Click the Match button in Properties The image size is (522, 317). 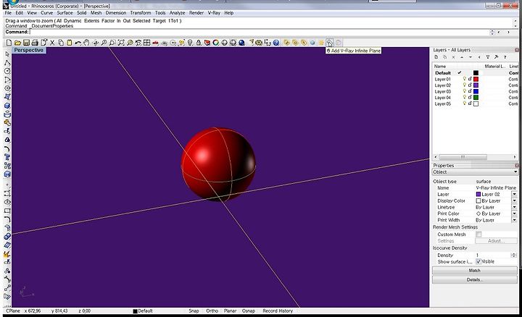tap(475, 271)
